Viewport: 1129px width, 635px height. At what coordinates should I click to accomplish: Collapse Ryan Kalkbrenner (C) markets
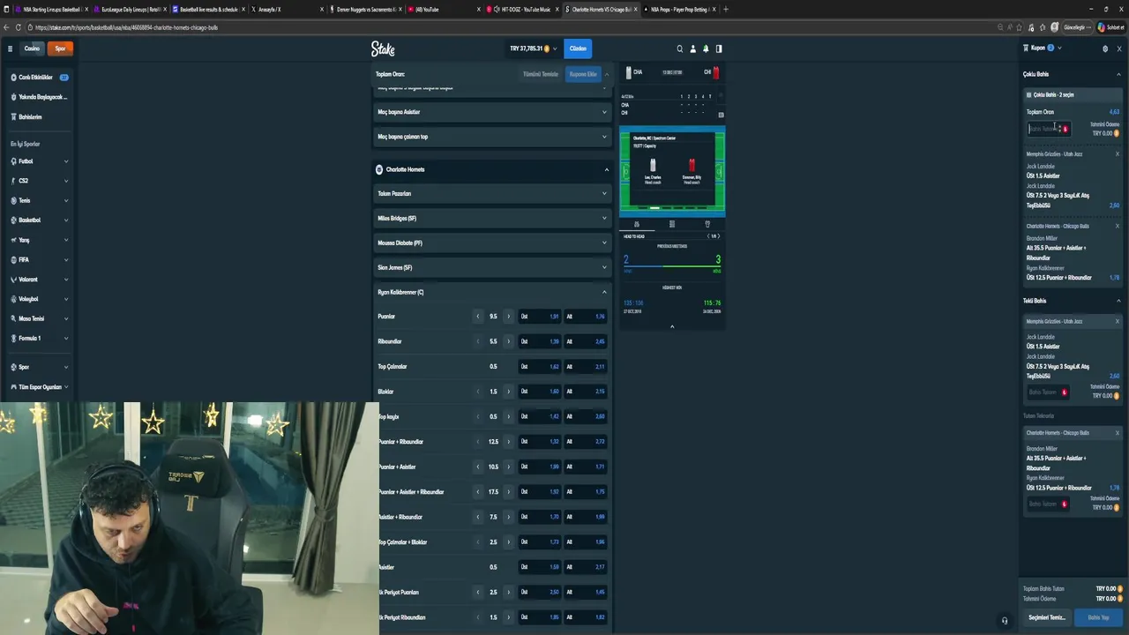click(492, 292)
